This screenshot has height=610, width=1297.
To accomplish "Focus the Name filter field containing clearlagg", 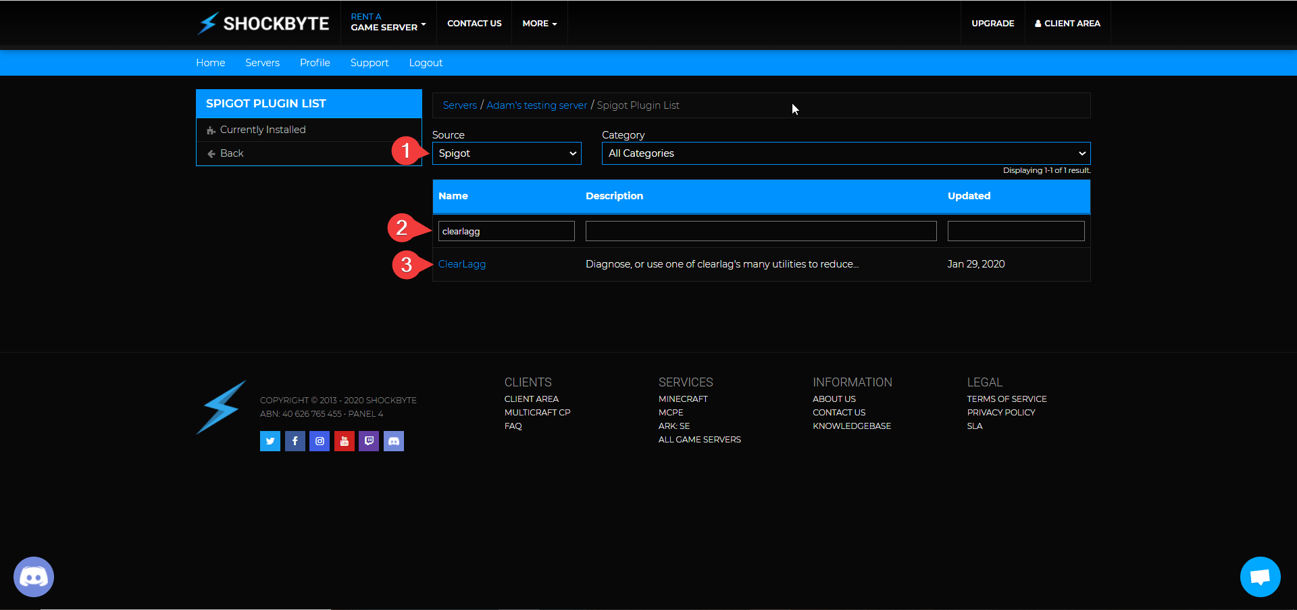I will click(x=507, y=231).
